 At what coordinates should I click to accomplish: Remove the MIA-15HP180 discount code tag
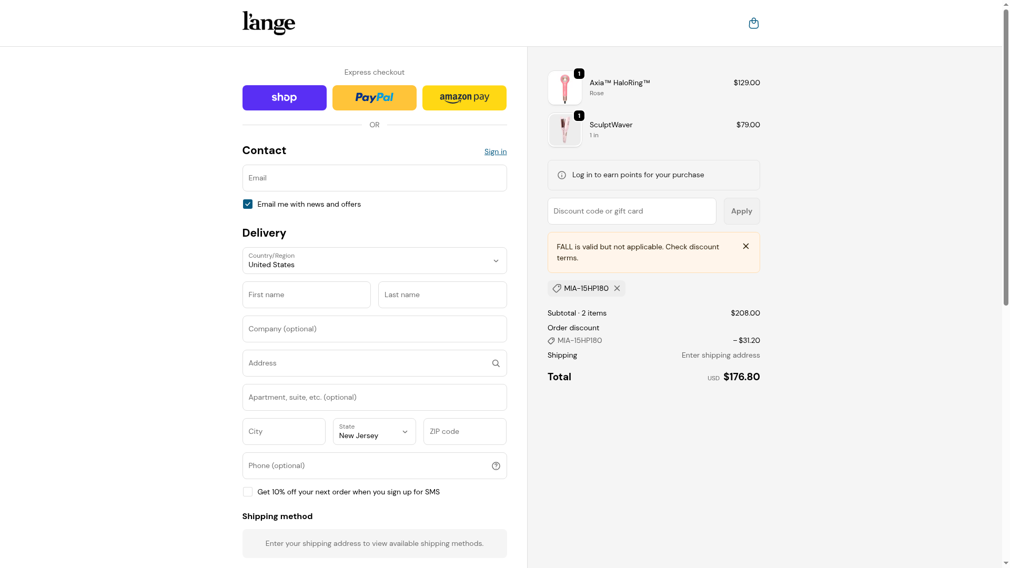[x=617, y=288]
